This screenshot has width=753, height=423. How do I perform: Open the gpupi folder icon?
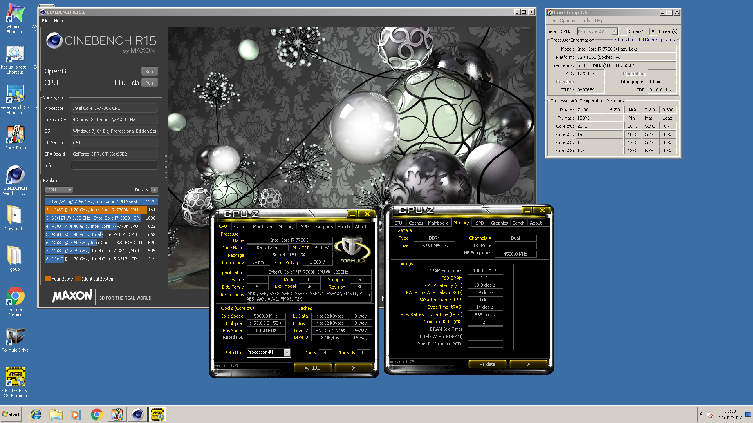pyautogui.click(x=15, y=258)
